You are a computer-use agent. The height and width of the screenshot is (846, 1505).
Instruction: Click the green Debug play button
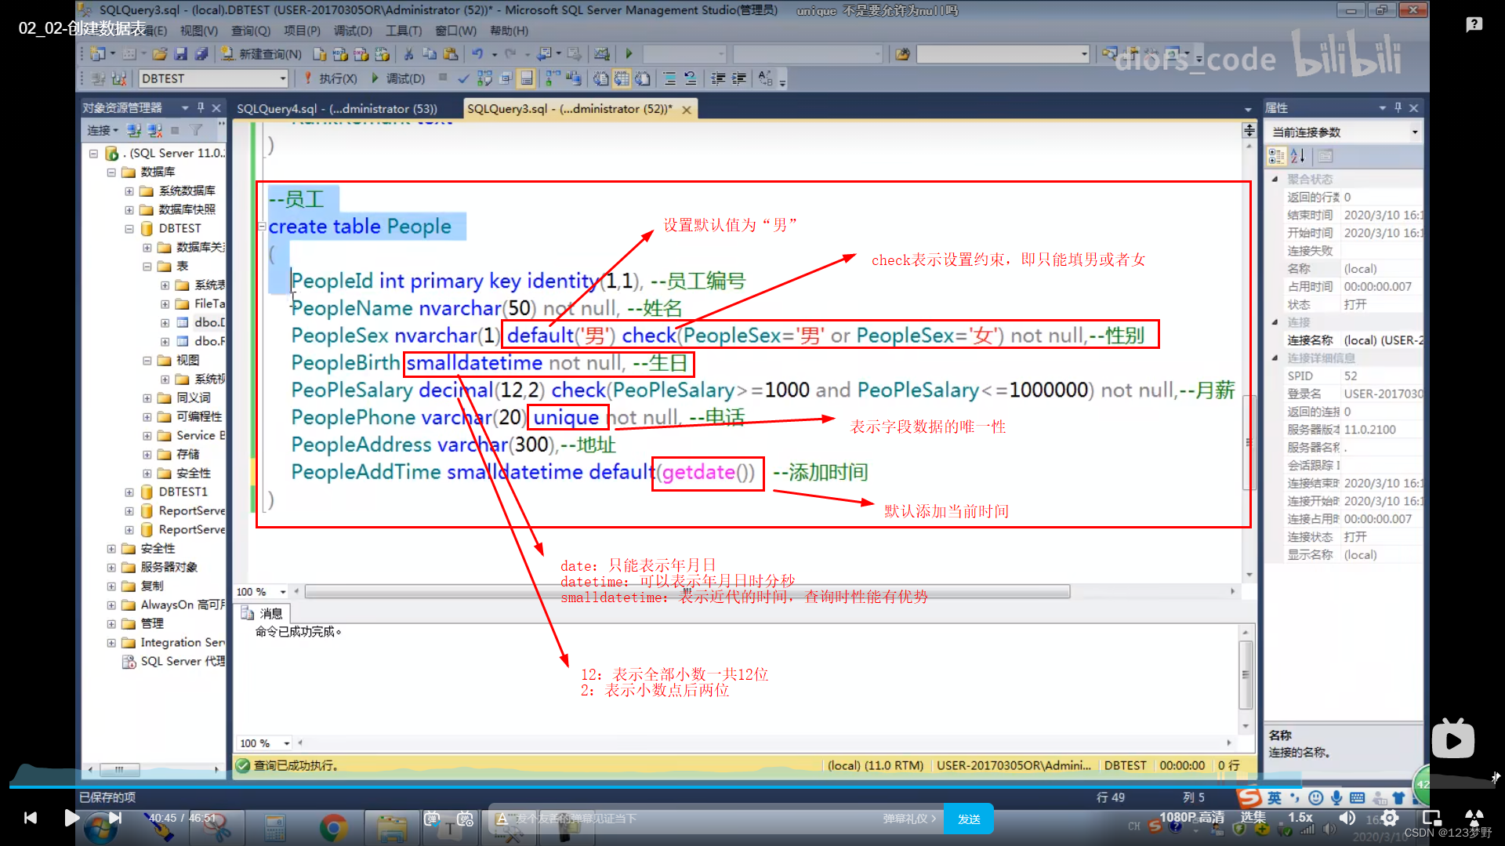tap(398, 78)
